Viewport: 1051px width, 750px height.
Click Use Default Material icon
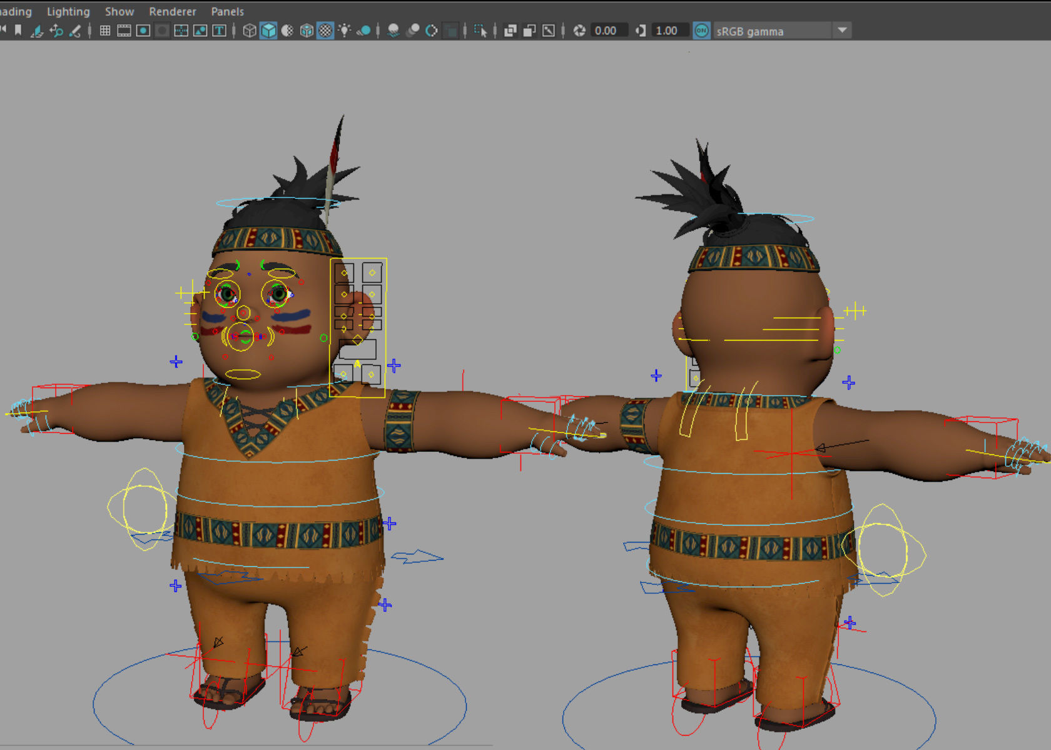pyautogui.click(x=287, y=31)
